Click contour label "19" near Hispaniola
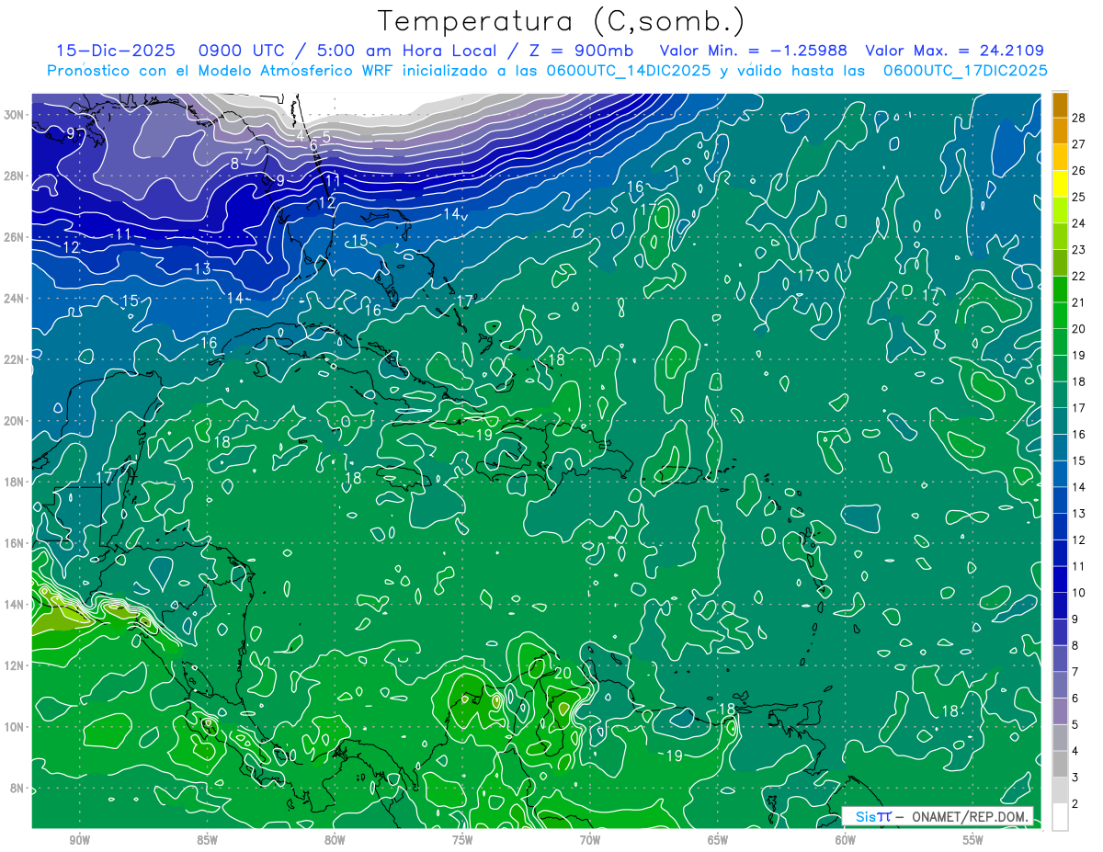The image size is (1103, 852). click(484, 435)
